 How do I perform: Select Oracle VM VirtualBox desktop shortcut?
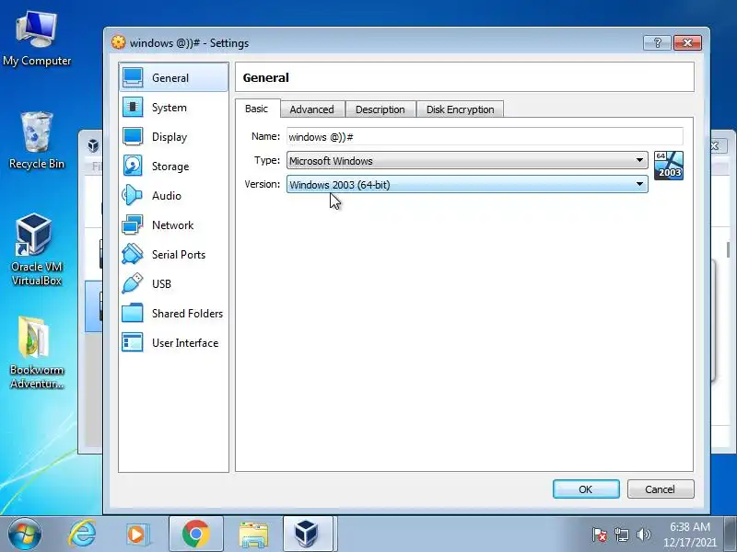click(37, 249)
